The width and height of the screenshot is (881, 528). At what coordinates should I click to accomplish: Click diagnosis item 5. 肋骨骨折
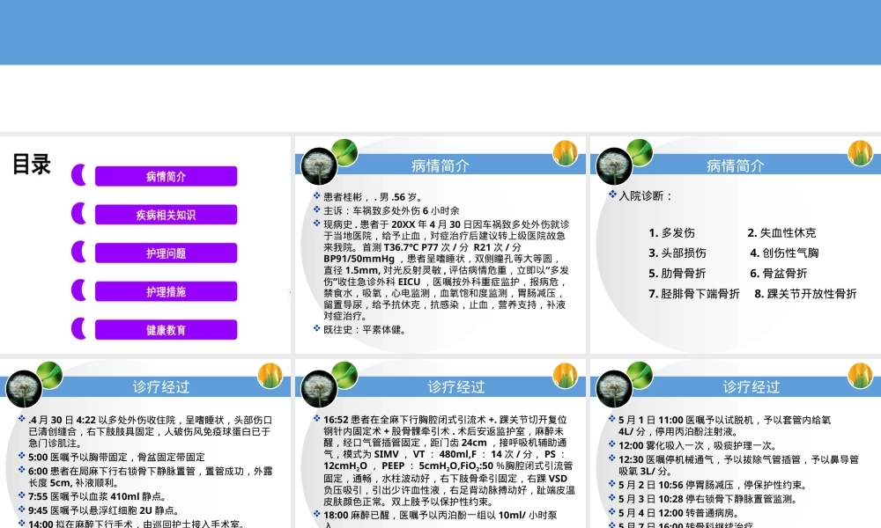[x=677, y=274]
